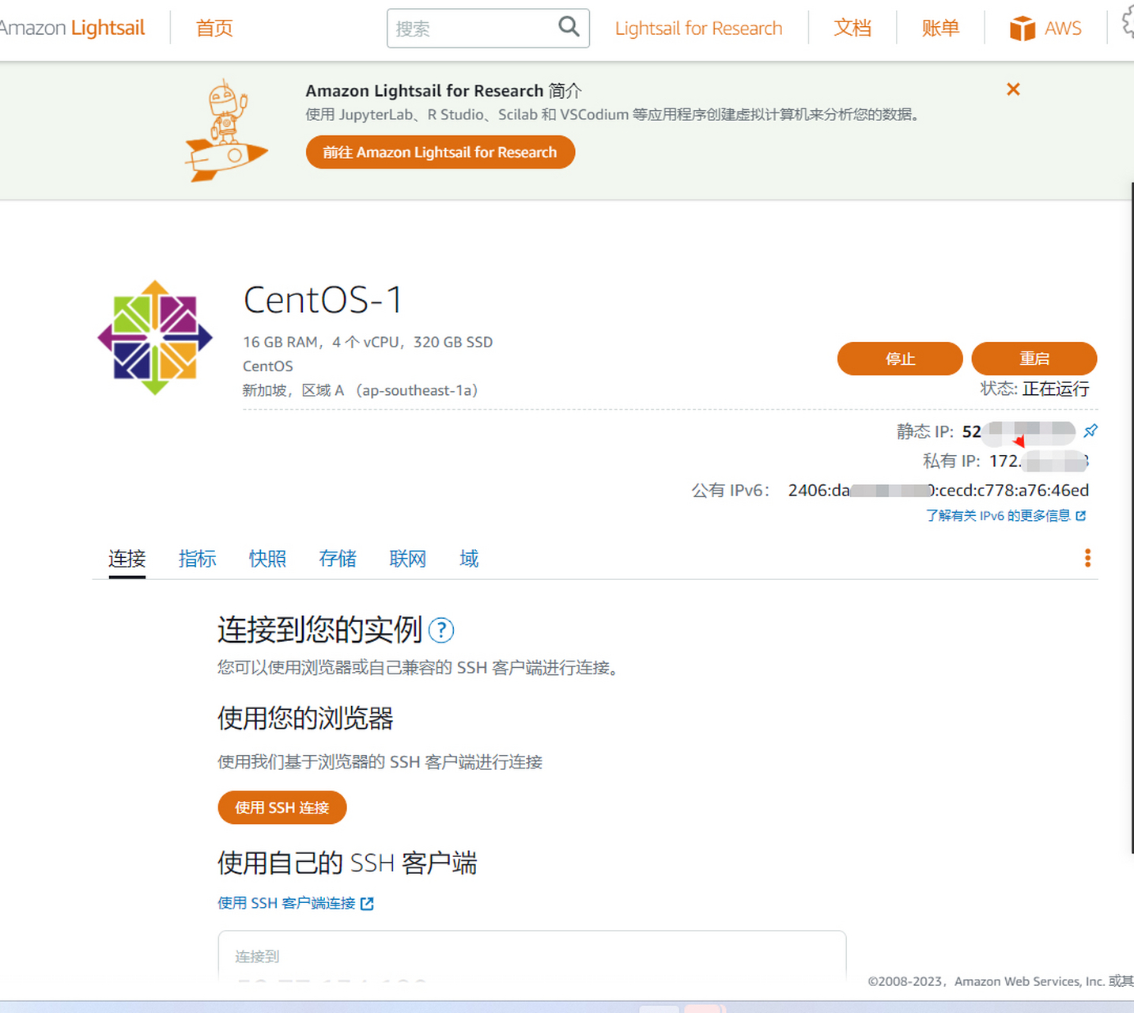Click the static IP pin icon
Screen dimensions: 1134x1013
point(1091,431)
